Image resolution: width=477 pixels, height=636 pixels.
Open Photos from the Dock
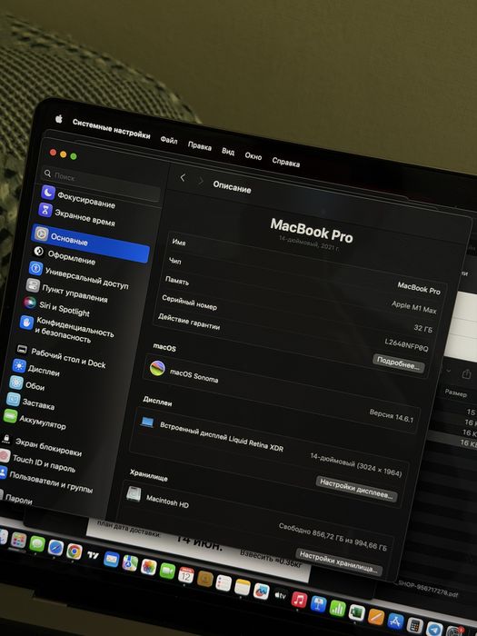(148, 567)
